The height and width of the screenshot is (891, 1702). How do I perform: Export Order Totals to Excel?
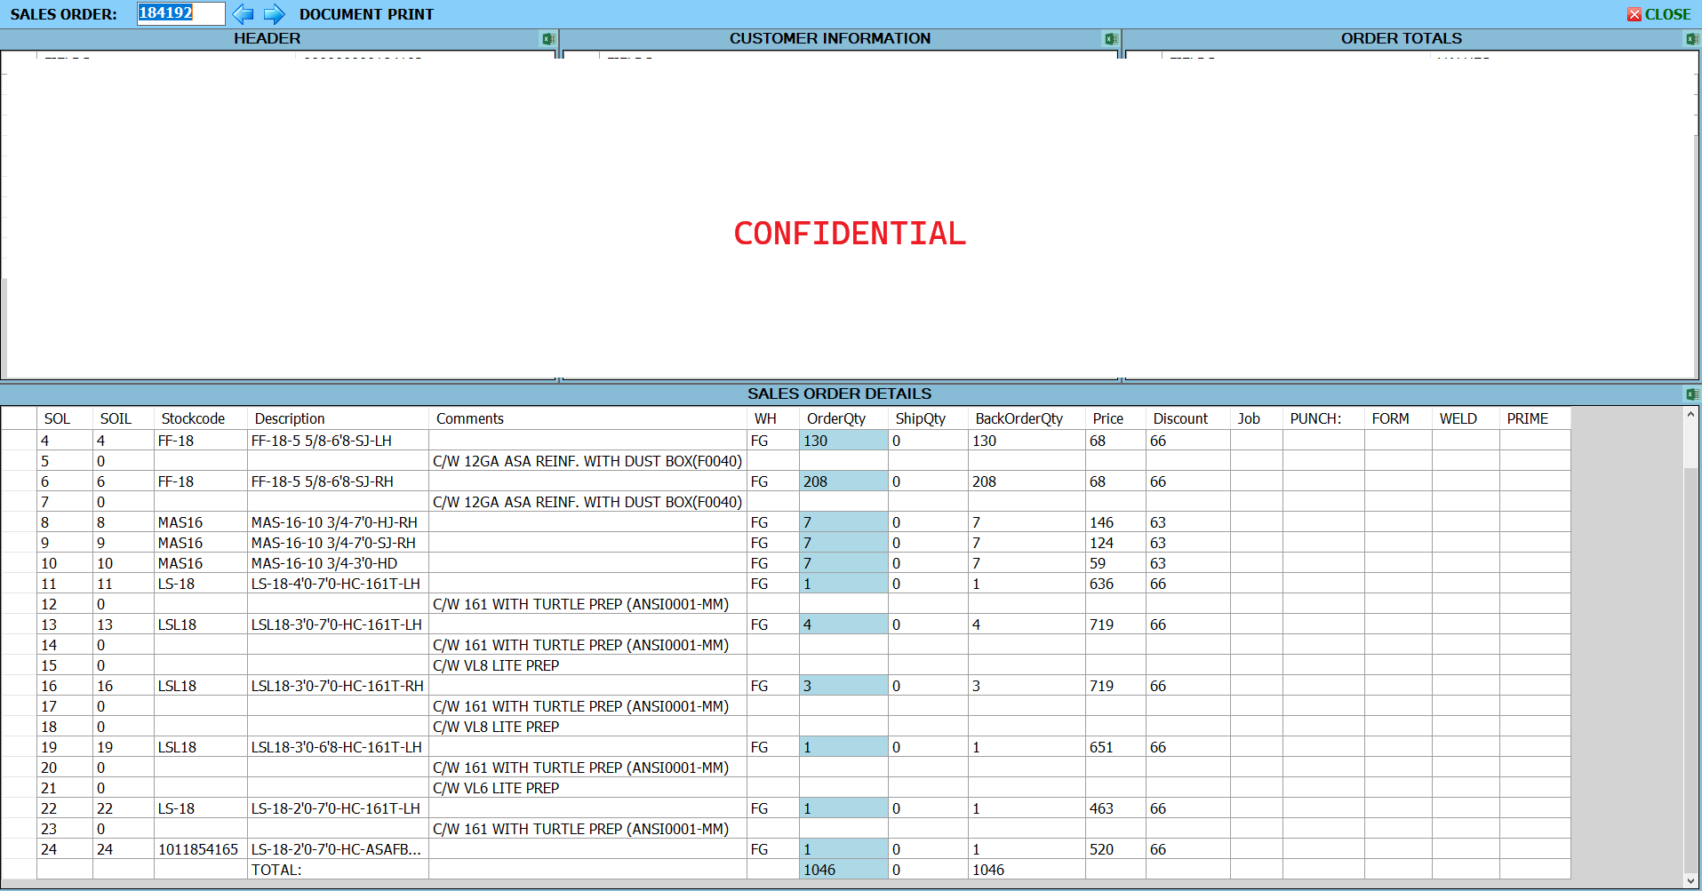point(1692,39)
